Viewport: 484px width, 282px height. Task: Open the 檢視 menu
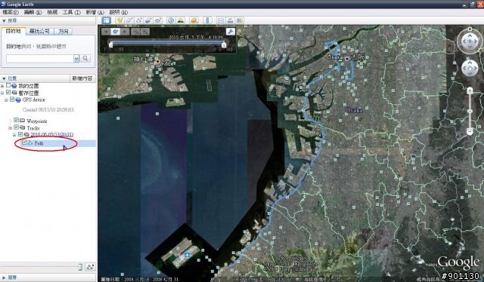(x=52, y=12)
